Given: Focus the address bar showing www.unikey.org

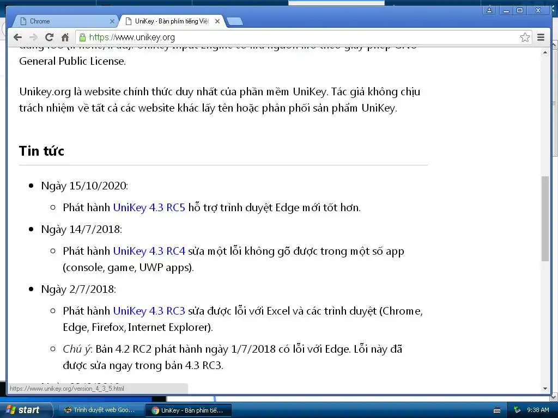Looking at the screenshot, I should click(x=302, y=38).
